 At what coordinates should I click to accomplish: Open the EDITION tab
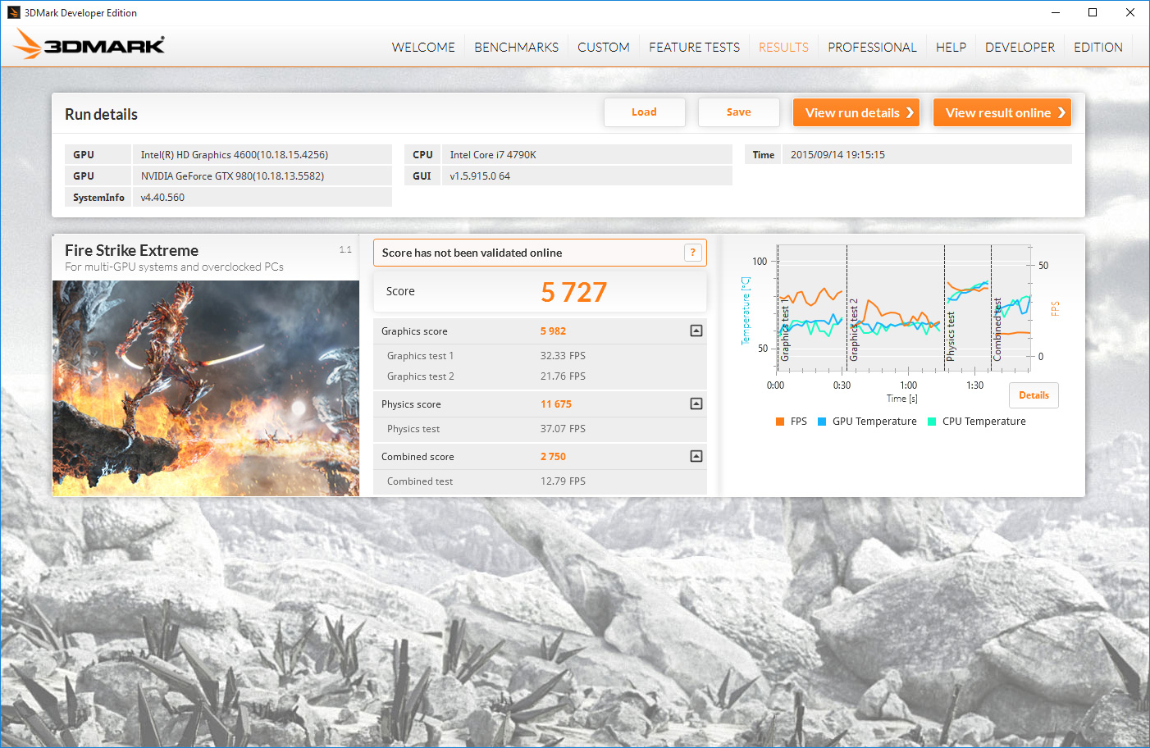pos(1098,48)
